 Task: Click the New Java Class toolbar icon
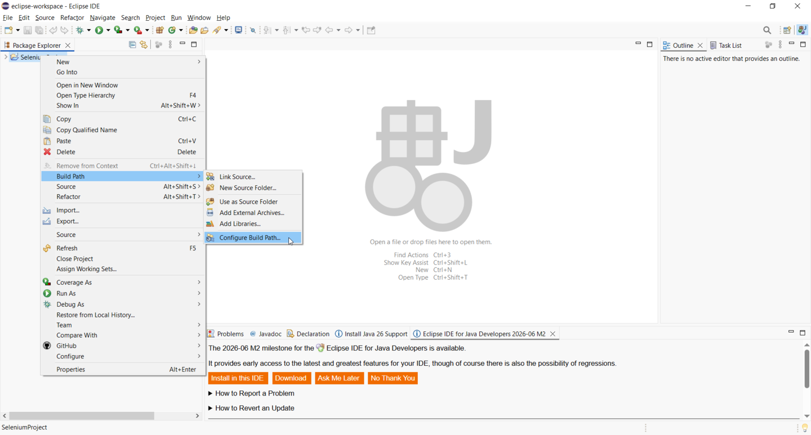(x=172, y=30)
